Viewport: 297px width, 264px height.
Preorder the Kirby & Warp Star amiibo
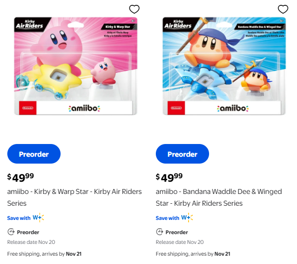coord(34,154)
